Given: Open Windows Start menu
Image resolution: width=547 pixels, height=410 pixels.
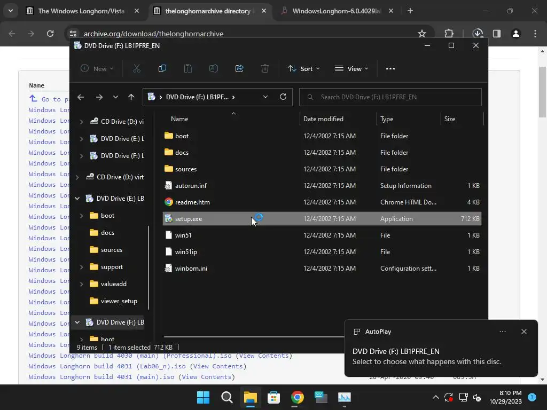Looking at the screenshot, I should (x=203, y=397).
